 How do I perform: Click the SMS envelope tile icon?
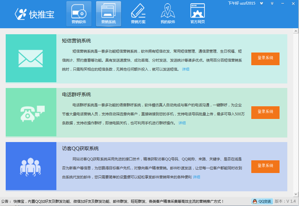coord(31,58)
